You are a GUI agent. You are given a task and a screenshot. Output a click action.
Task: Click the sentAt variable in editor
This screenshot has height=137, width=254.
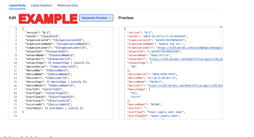pos(53,36)
